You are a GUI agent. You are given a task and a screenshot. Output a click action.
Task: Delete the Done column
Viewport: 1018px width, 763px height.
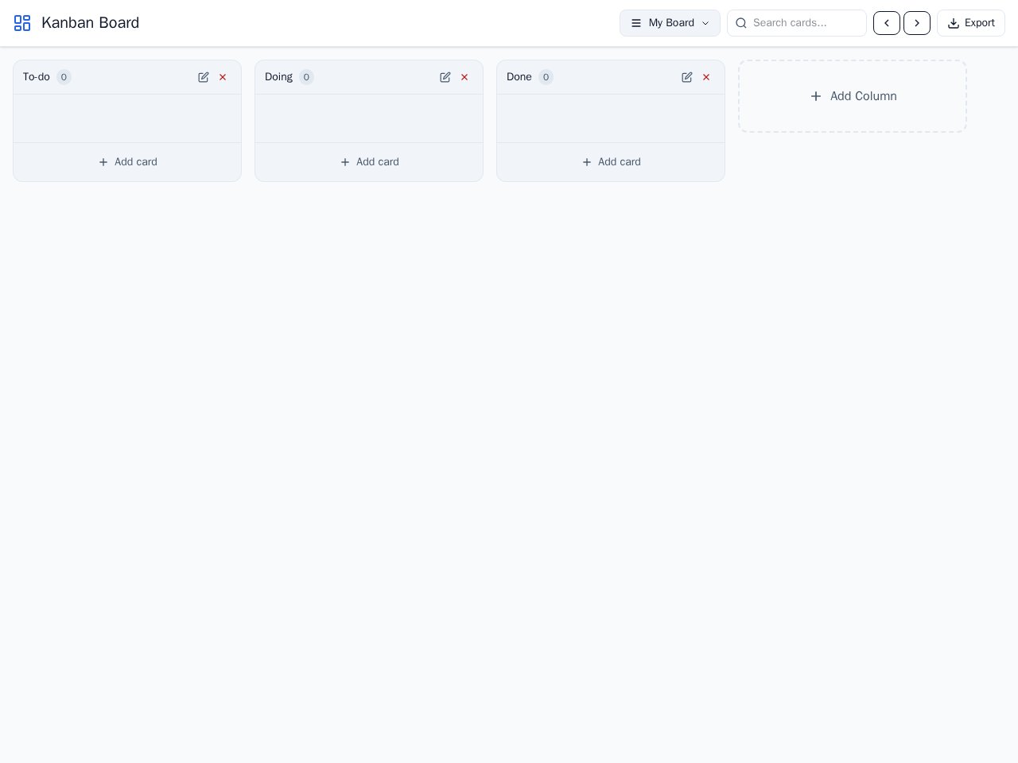706,77
